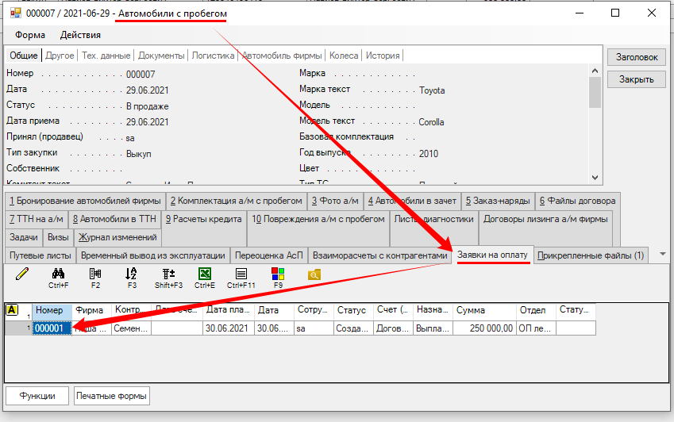Click the yellow 'A' grid corner icon
Image resolution: width=674 pixels, height=422 pixels.
(x=12, y=310)
